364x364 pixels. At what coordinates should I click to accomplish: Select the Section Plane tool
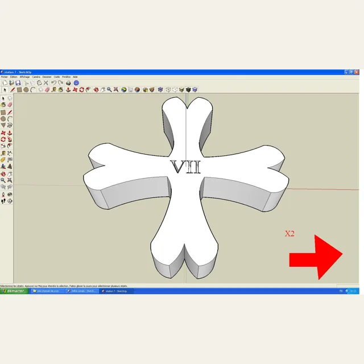pos(10,201)
